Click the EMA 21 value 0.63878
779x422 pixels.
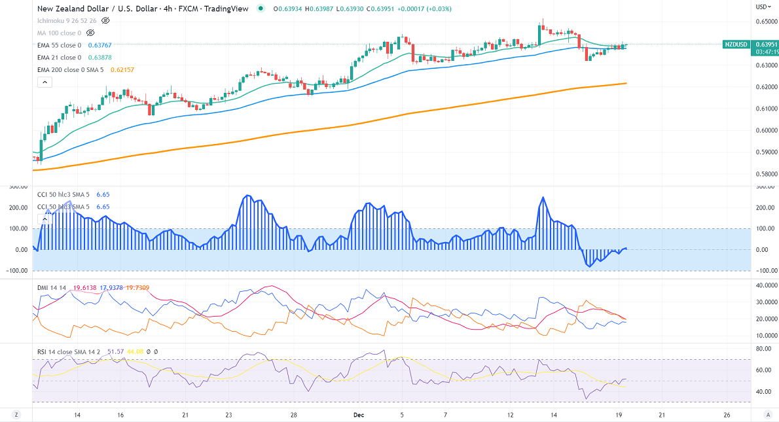[x=100, y=58]
